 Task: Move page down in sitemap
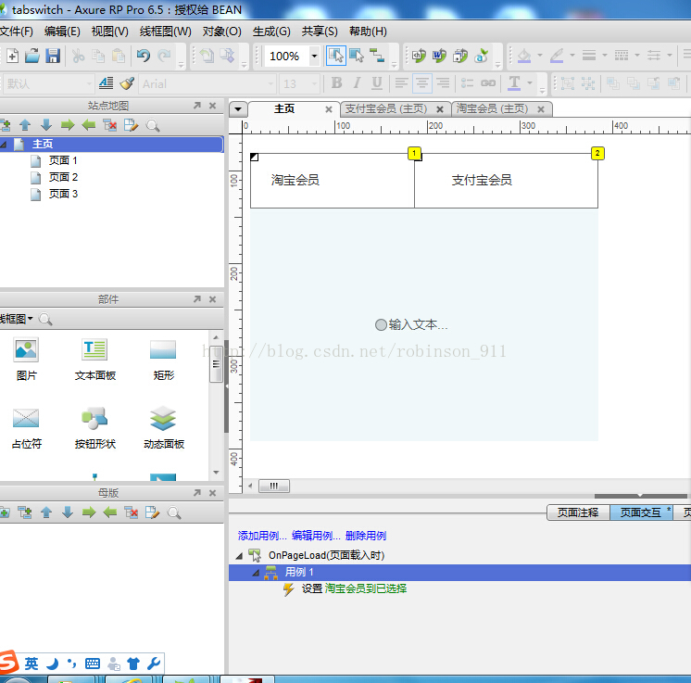[46, 125]
